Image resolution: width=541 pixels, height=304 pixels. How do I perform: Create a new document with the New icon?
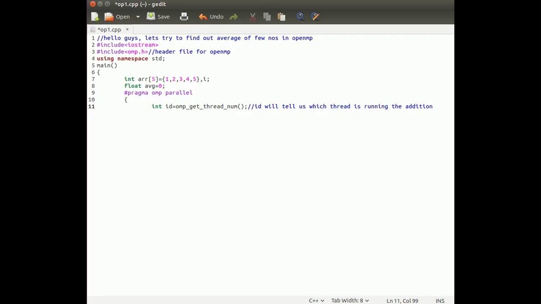[x=95, y=17]
